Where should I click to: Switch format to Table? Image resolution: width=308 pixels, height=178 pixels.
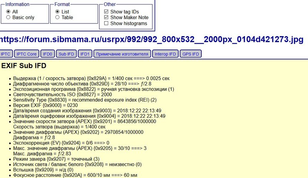tap(58, 17)
